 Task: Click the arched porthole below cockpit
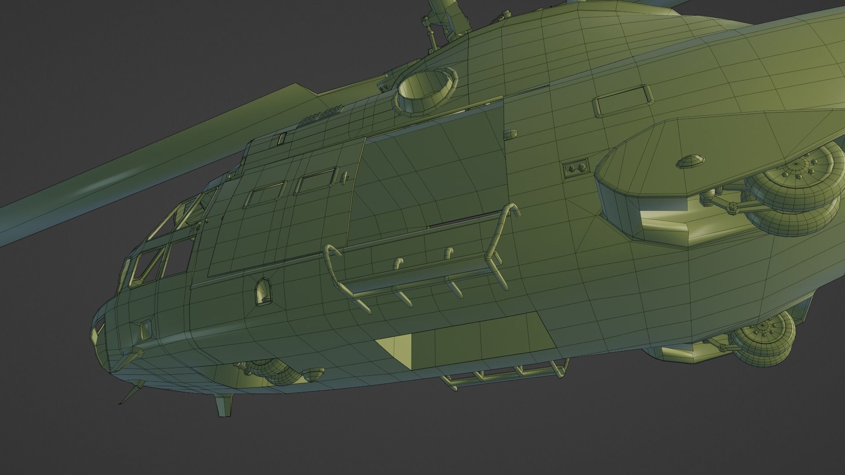tap(263, 292)
